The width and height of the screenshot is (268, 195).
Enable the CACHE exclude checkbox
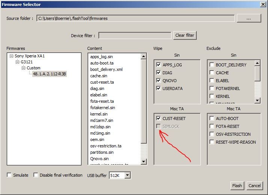pyautogui.click(x=212, y=73)
